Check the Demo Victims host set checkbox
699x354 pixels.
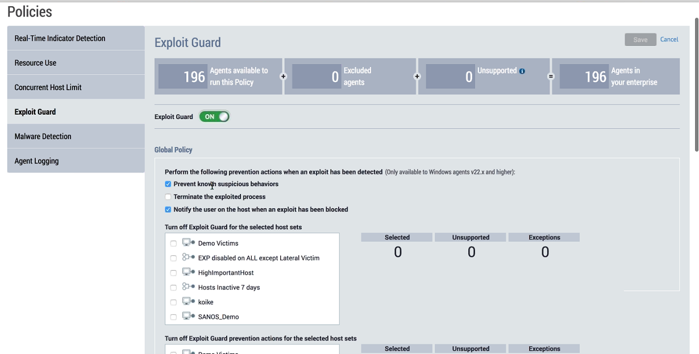[x=173, y=243]
